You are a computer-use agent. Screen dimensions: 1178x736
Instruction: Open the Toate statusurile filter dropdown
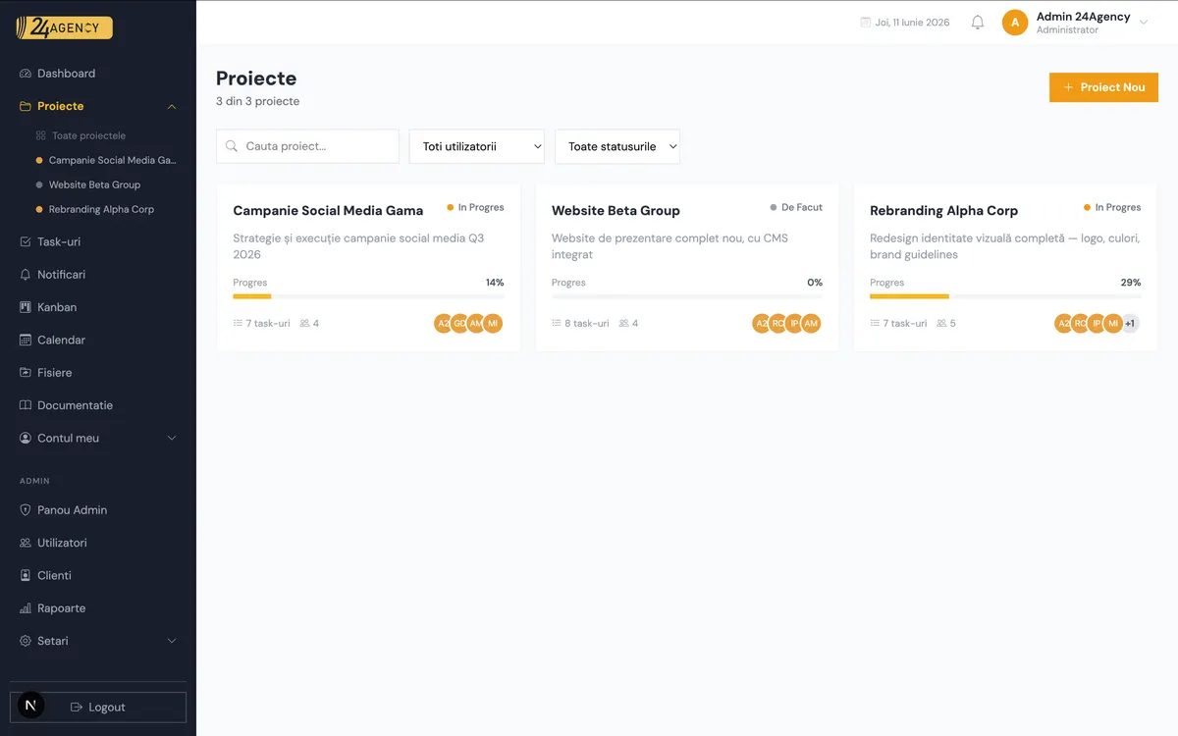(617, 146)
